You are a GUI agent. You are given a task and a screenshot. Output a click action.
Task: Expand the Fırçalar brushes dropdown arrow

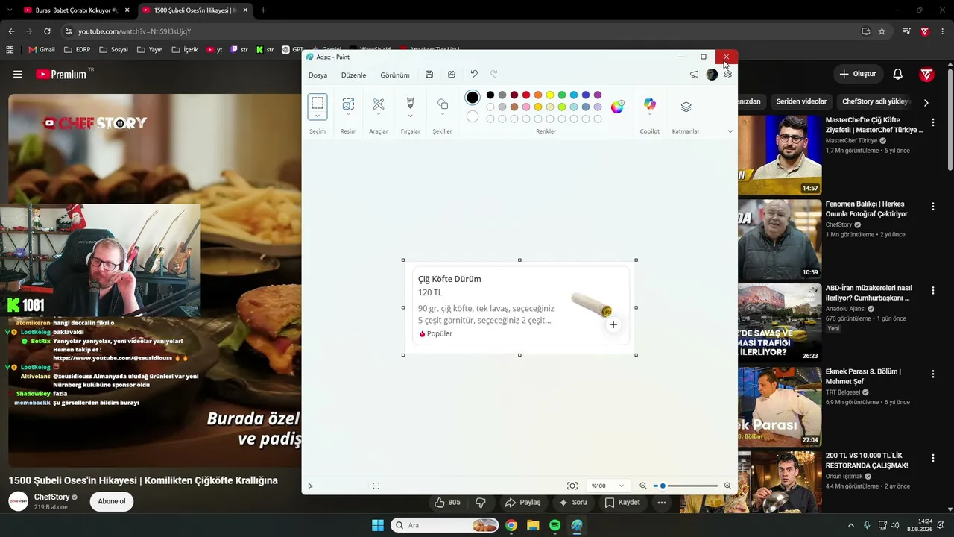[410, 116]
